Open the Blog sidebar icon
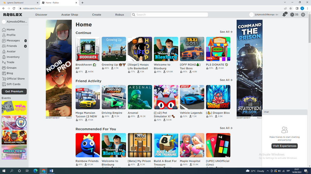 [4, 73]
